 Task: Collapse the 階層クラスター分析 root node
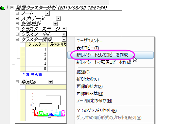12,8
